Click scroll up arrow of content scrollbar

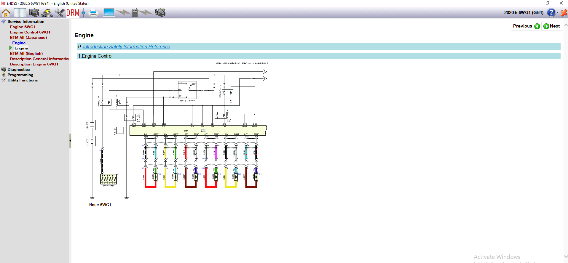pyautogui.click(x=566, y=25)
